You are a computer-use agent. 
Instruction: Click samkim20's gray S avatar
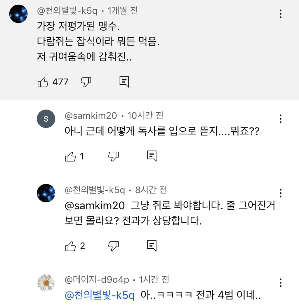point(46,119)
